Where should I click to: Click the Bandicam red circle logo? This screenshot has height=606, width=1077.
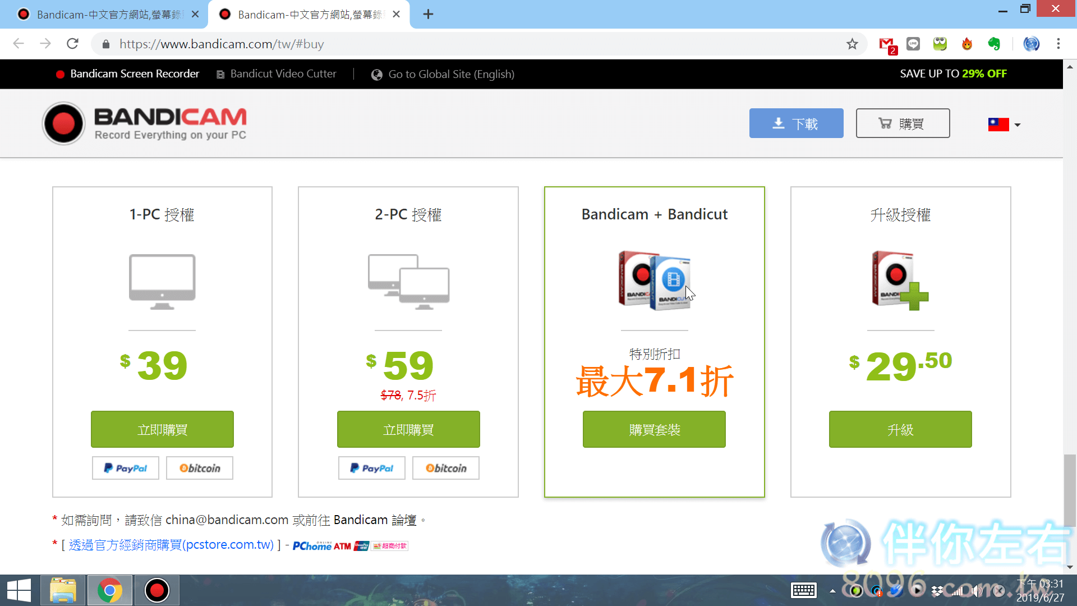pyautogui.click(x=63, y=123)
